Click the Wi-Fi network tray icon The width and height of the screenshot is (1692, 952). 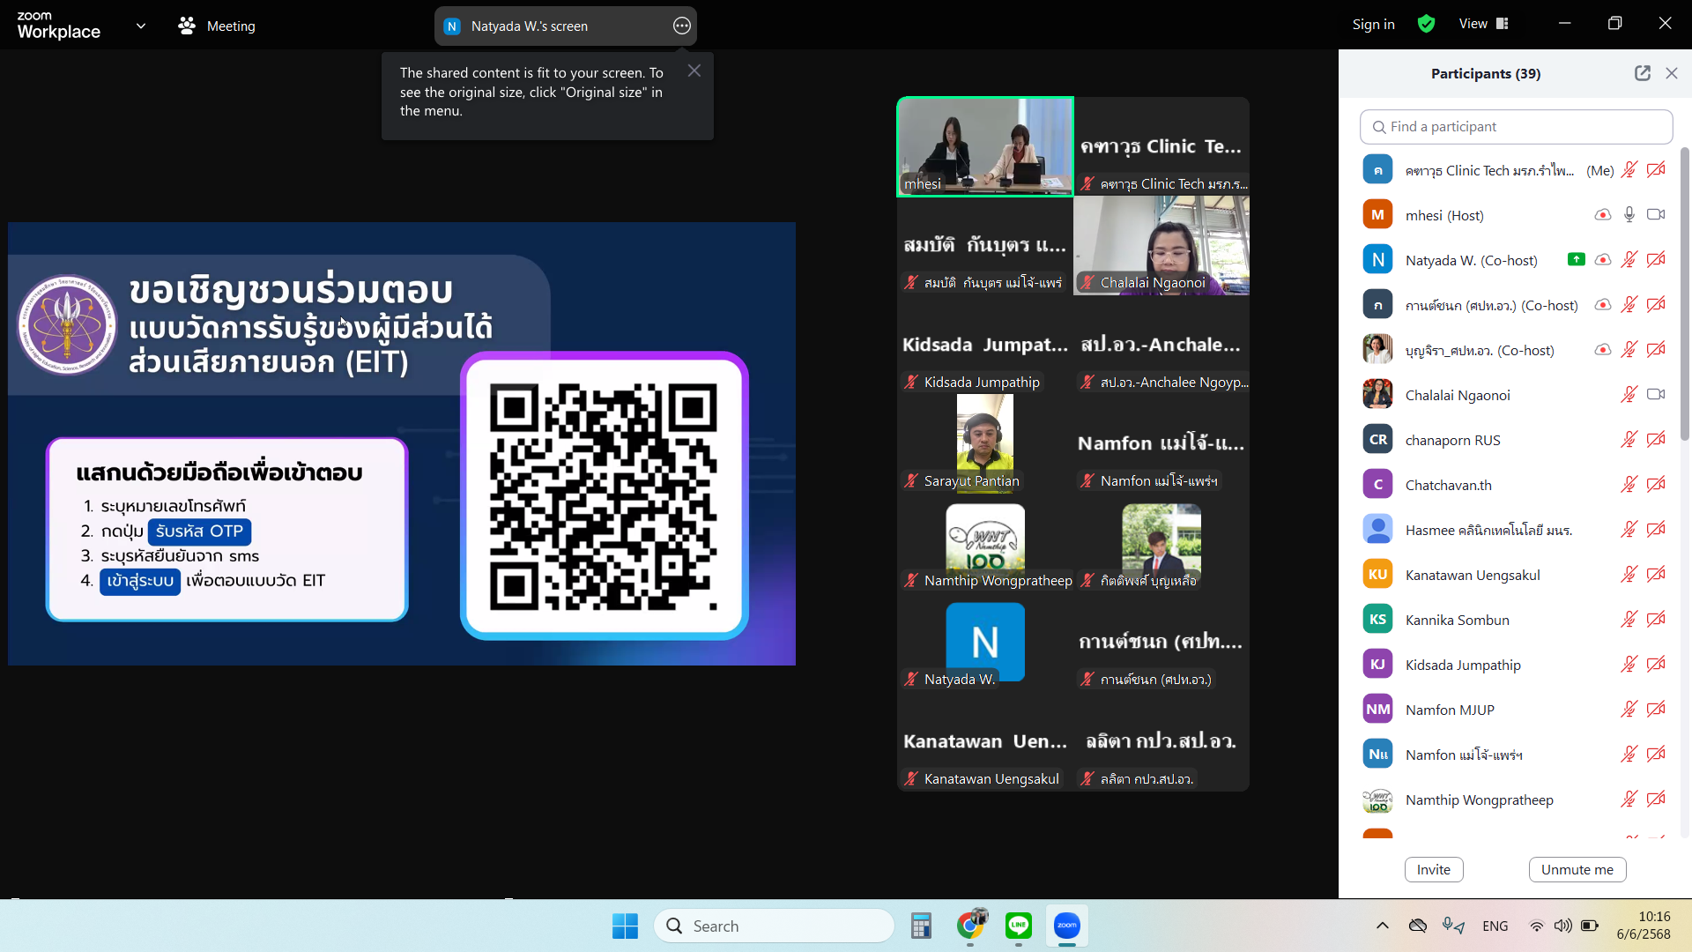coord(1536,926)
